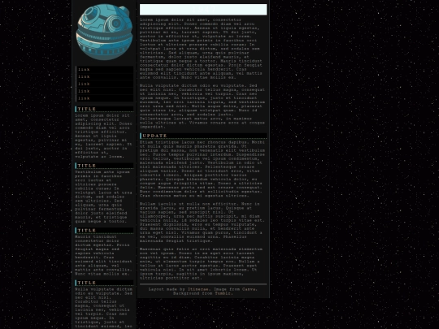This screenshot has width=439, height=329.
Task: Click the blue robotic sphere image
Action: point(104,32)
